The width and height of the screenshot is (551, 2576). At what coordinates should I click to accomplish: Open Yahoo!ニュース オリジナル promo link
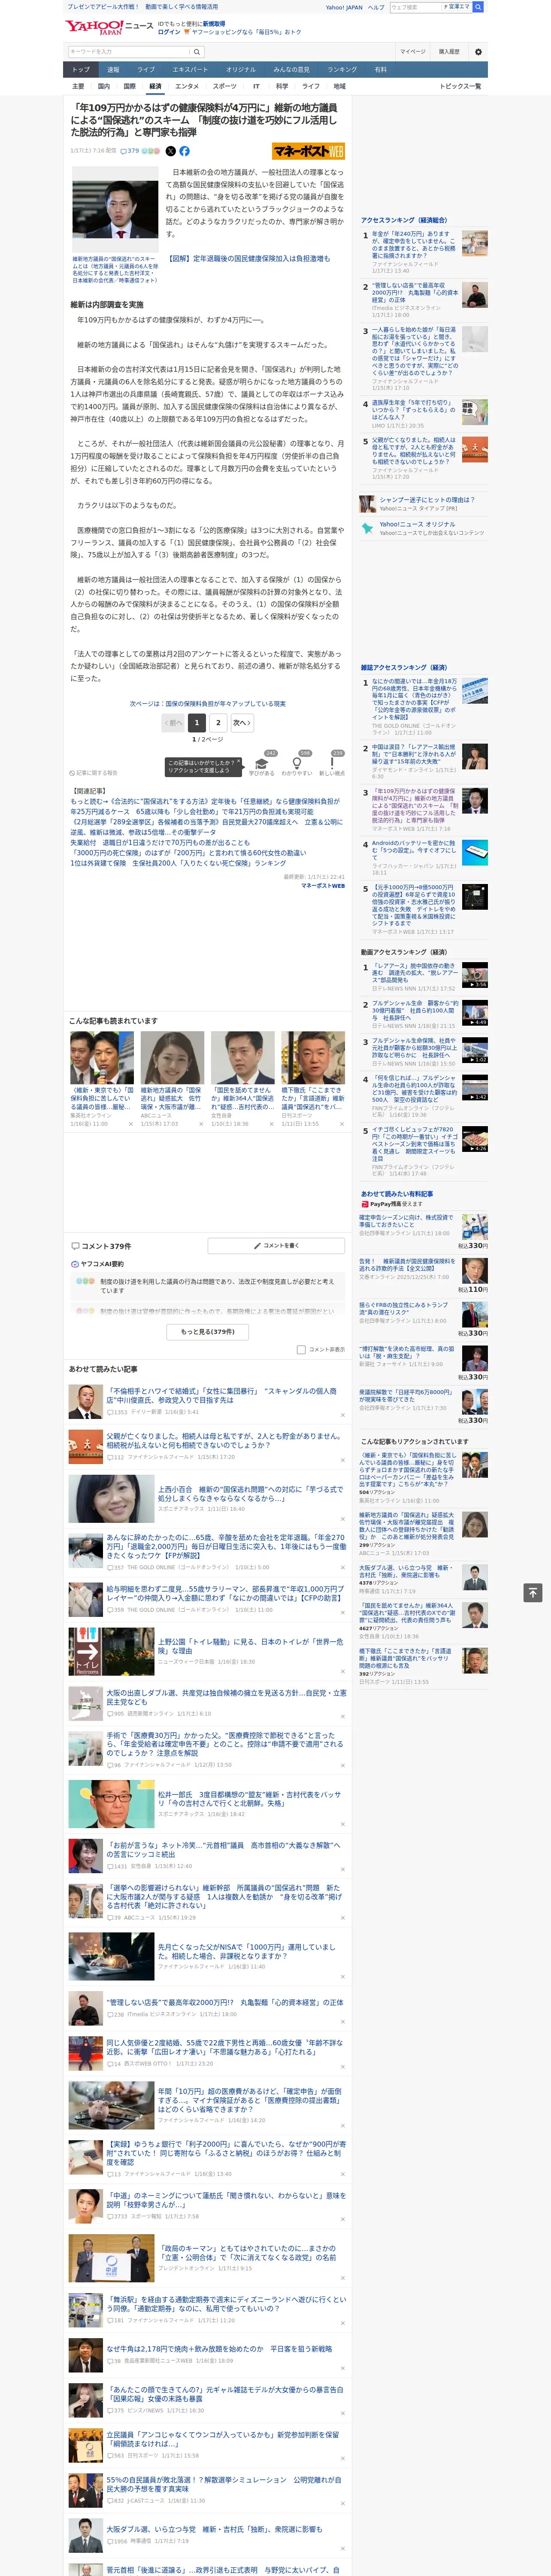click(x=417, y=524)
